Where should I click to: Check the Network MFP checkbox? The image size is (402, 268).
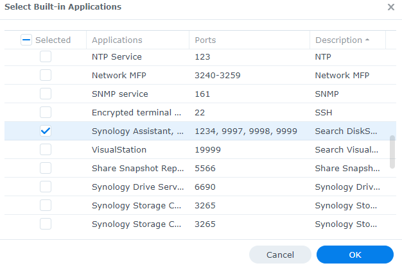[46, 75]
